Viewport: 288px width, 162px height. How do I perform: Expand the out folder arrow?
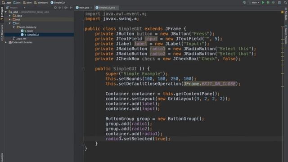(x=10, y=19)
